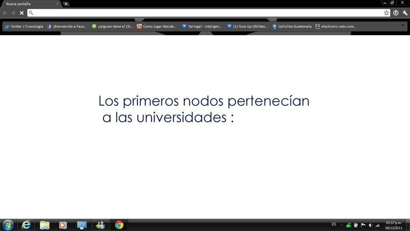Viewport: 410px width, 231px height.
Task: Open ¡Bienvenido a Face... bookmark
Action: click(67, 26)
